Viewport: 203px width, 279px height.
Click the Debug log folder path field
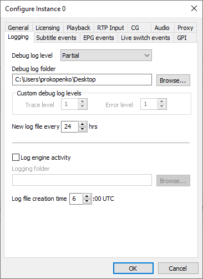pos(82,80)
